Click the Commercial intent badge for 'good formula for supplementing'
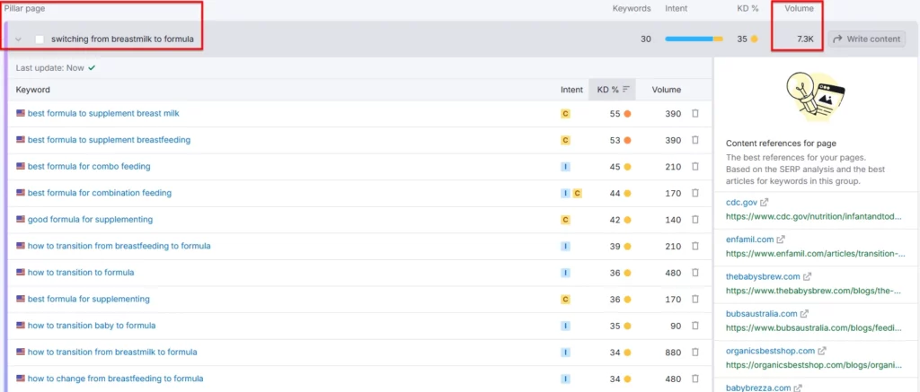 [x=565, y=220]
